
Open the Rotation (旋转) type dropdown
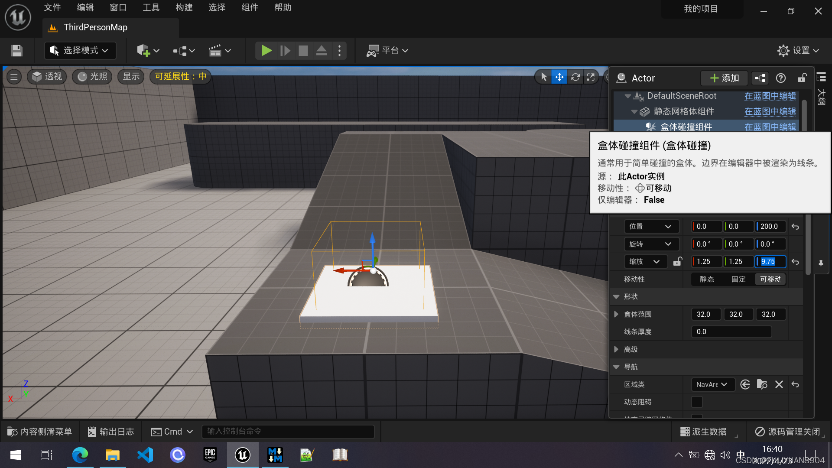(651, 244)
